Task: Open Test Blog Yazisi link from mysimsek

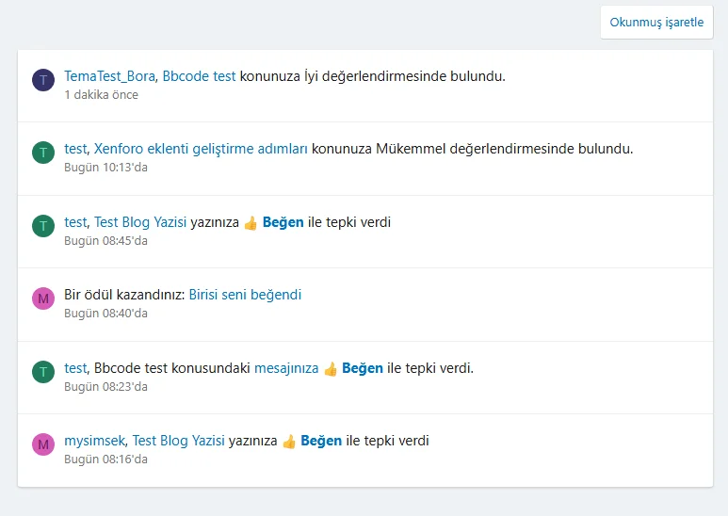Action: point(178,441)
